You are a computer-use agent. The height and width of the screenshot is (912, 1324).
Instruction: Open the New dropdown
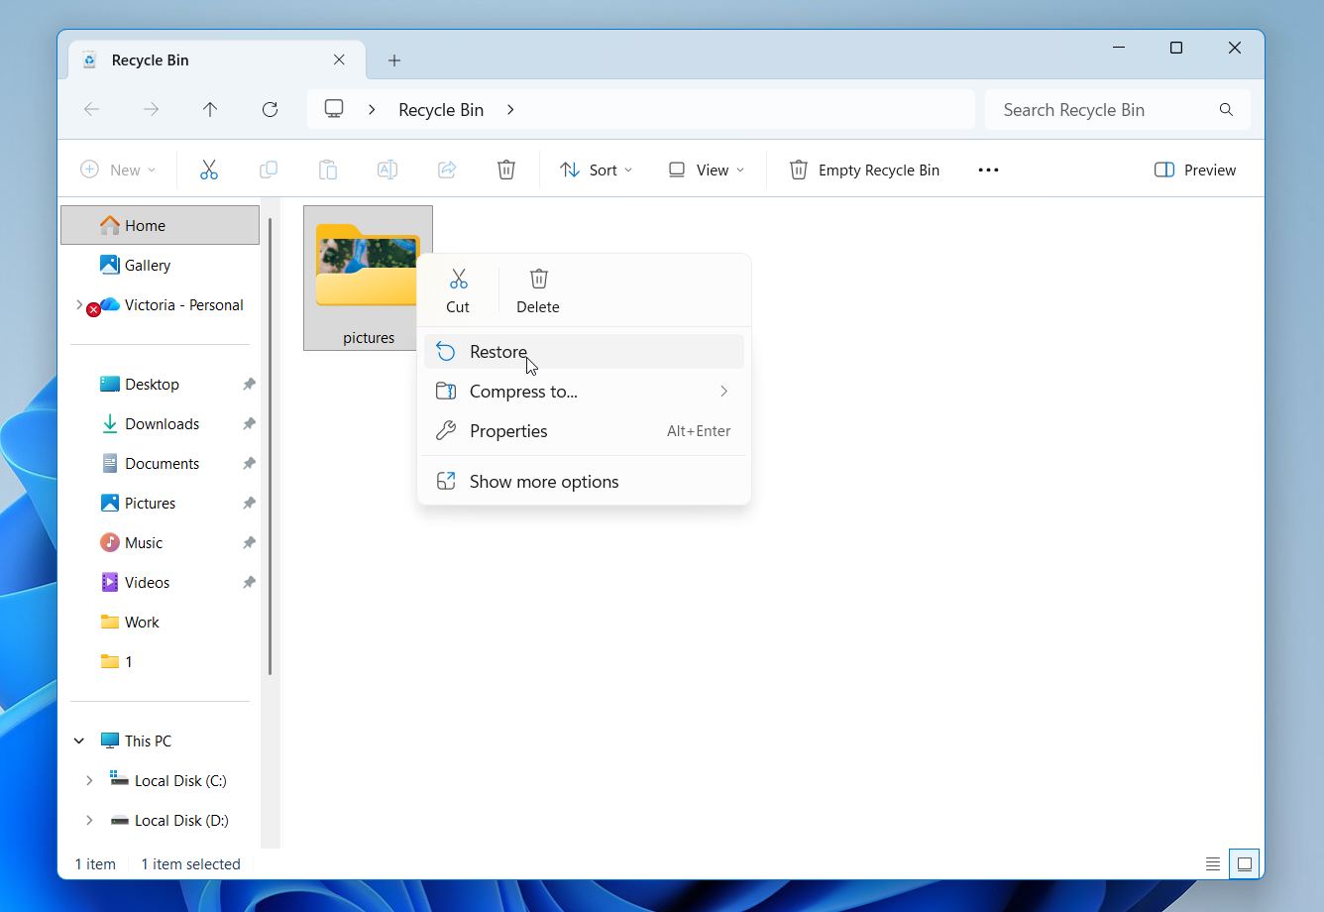pos(118,170)
